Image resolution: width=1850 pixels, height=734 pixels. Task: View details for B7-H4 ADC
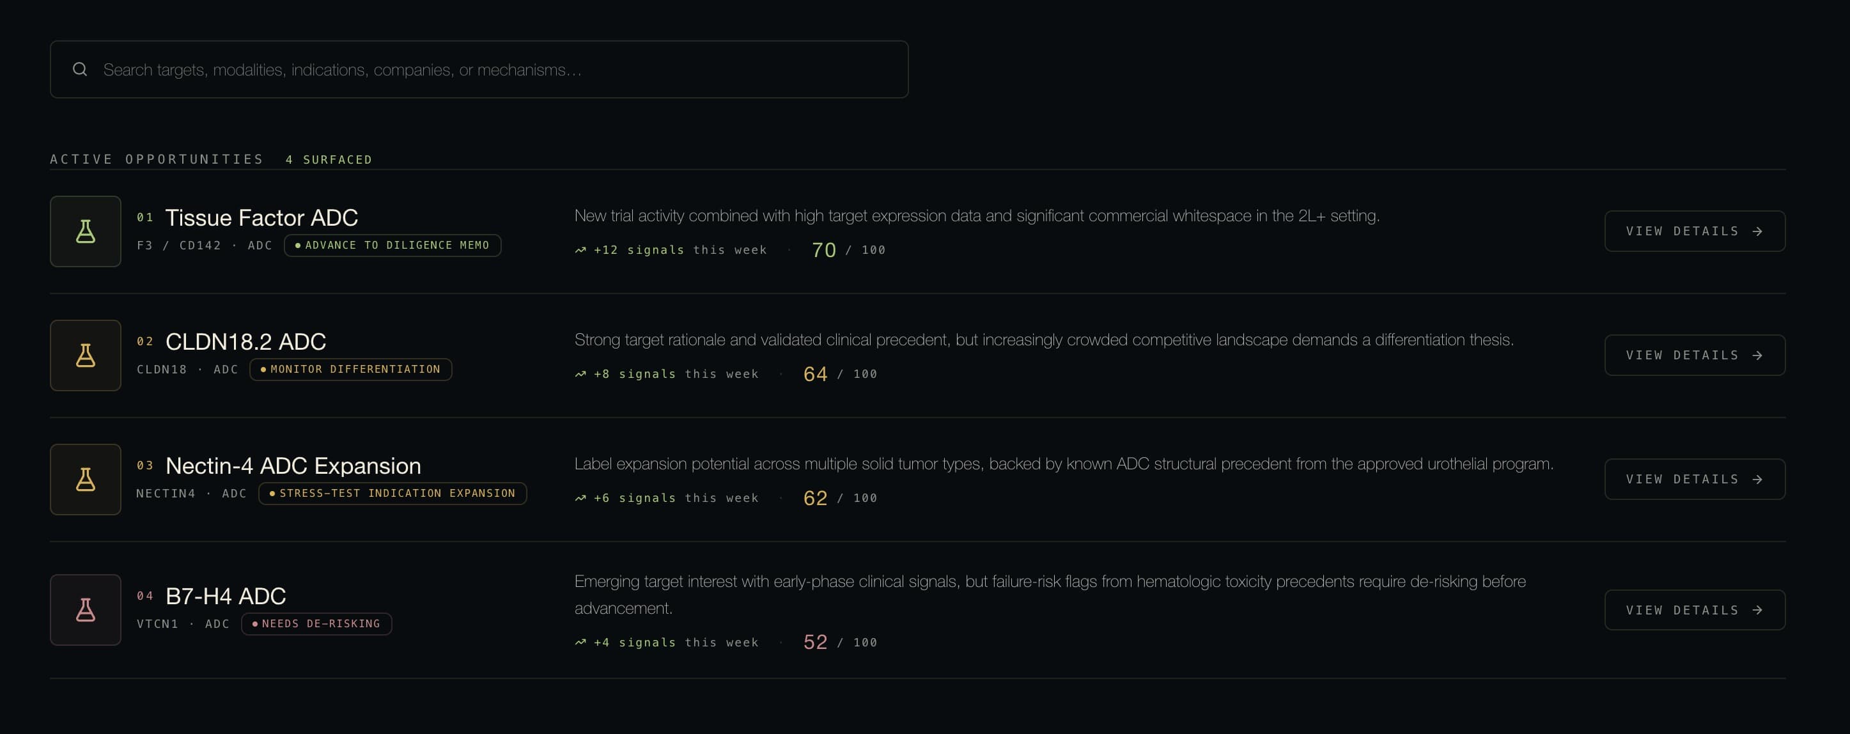click(1695, 610)
